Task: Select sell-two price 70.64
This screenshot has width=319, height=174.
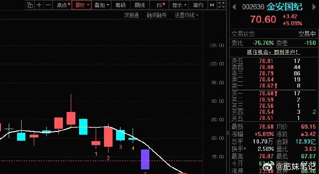Action: click(266, 80)
